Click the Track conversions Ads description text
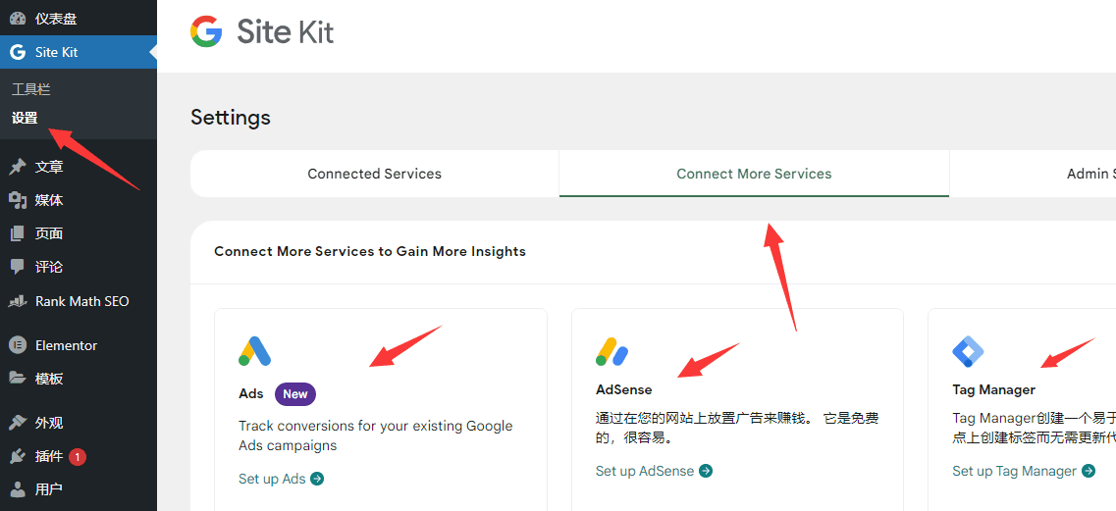The width and height of the screenshot is (1116, 511). coord(376,435)
